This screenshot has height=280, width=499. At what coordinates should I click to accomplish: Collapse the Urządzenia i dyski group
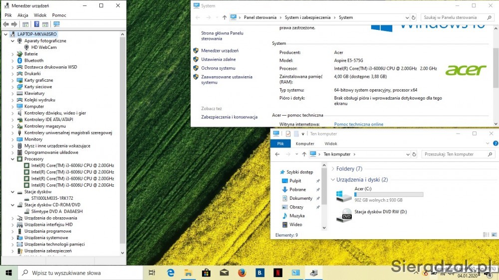[333, 179]
